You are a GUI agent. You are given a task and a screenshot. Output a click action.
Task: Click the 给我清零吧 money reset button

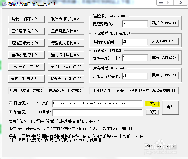pos(134,91)
